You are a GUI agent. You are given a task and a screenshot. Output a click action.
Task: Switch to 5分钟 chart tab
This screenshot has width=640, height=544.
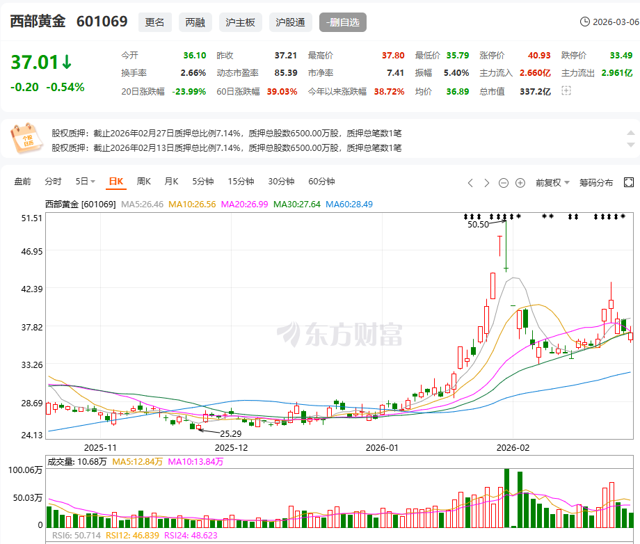(203, 181)
